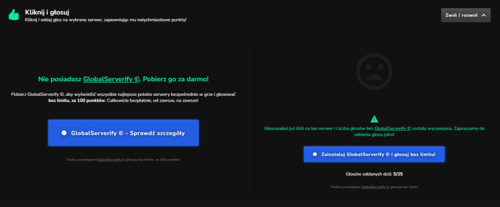
Task: Click the green warning triangle icon
Action: [374, 119]
